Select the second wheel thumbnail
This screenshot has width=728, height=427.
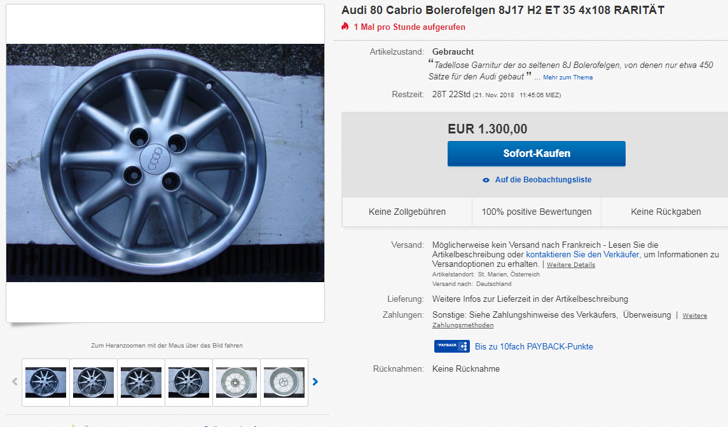pyautogui.click(x=93, y=382)
